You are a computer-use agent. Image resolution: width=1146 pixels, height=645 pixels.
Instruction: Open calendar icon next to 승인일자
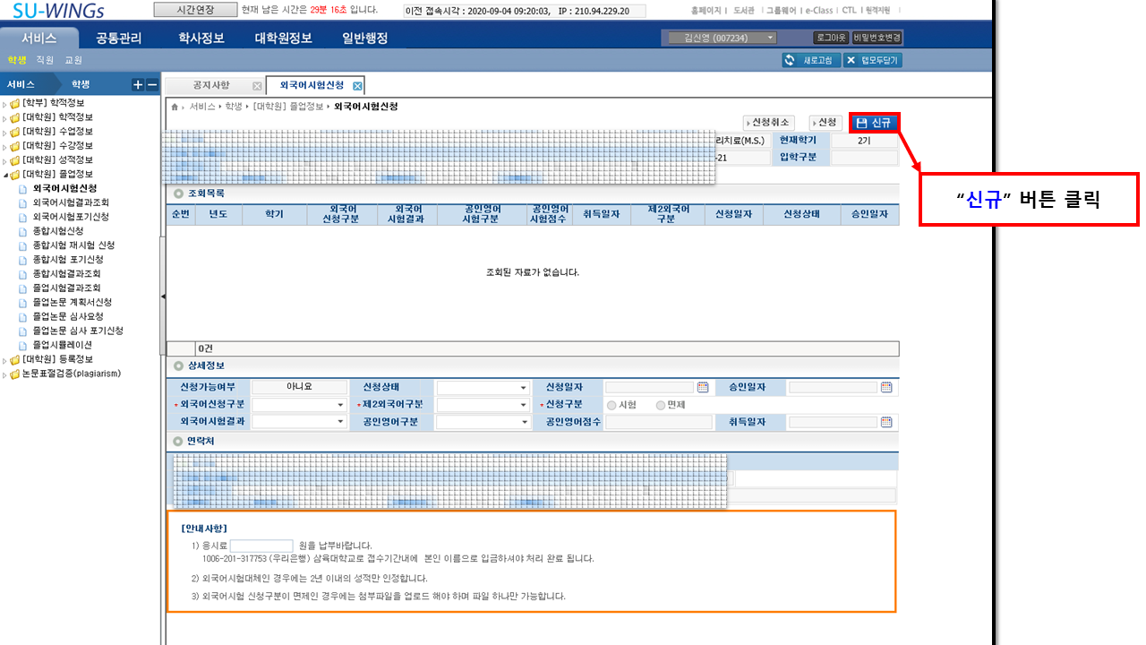[x=886, y=387]
